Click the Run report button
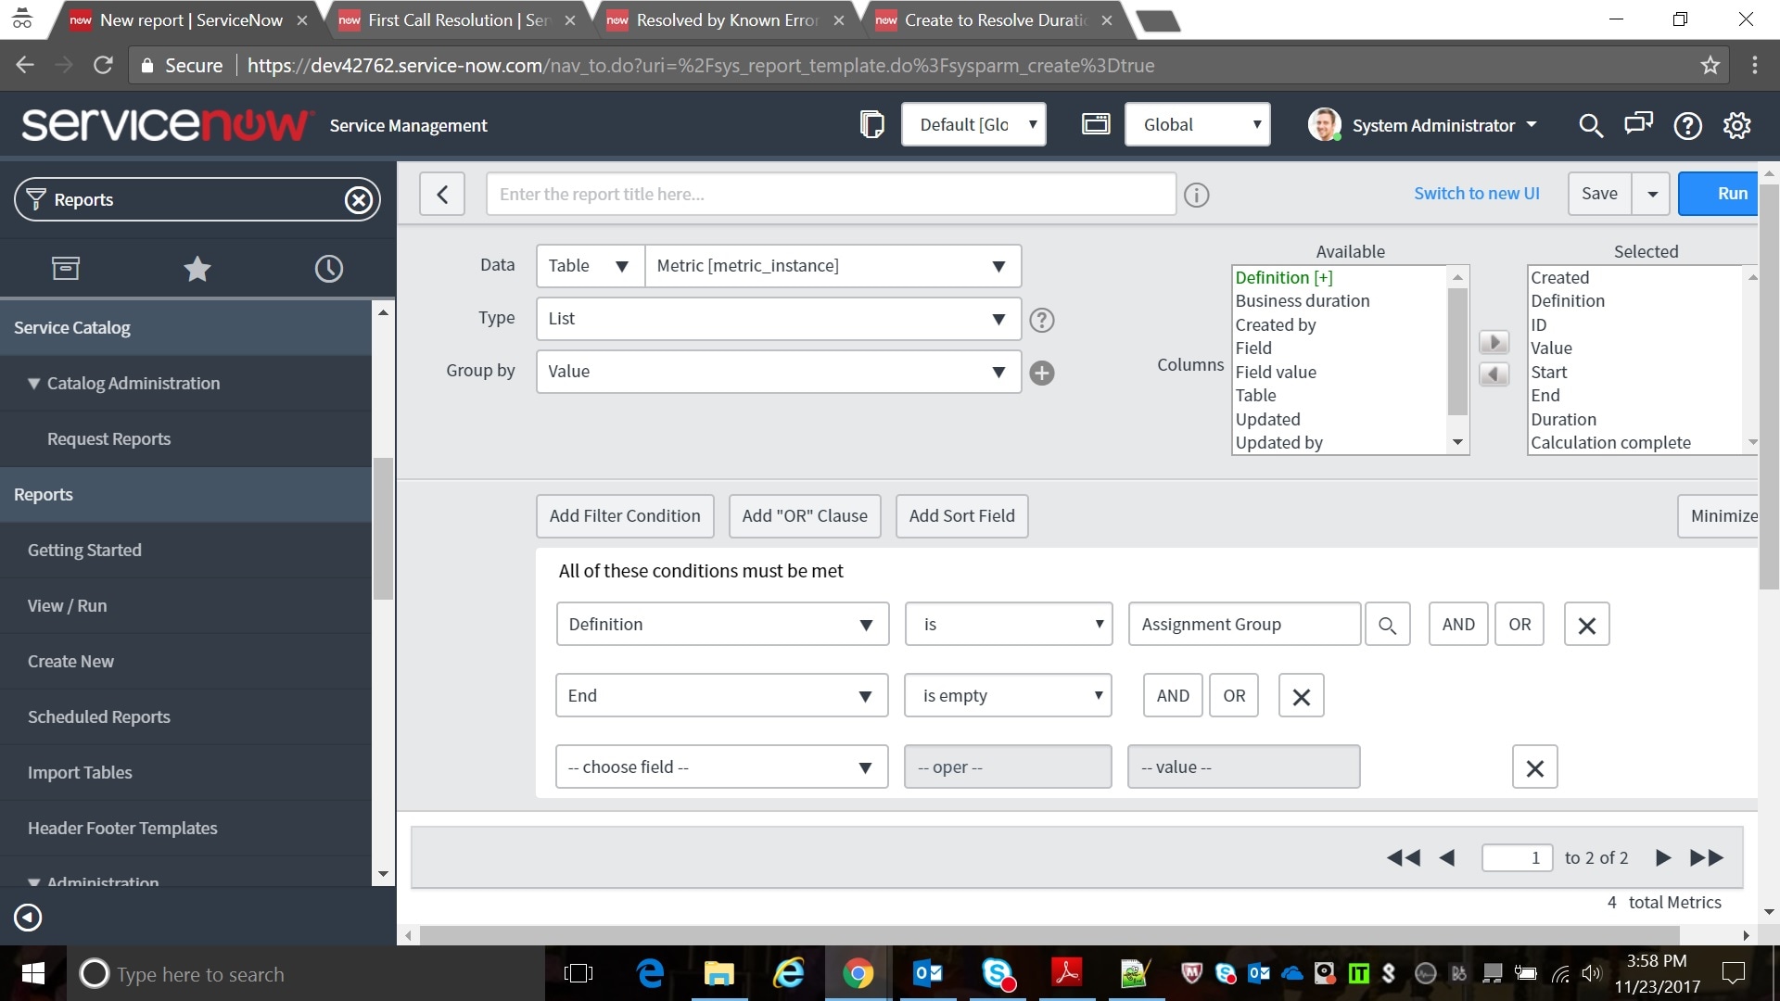The height and width of the screenshot is (1001, 1780). [x=1719, y=194]
